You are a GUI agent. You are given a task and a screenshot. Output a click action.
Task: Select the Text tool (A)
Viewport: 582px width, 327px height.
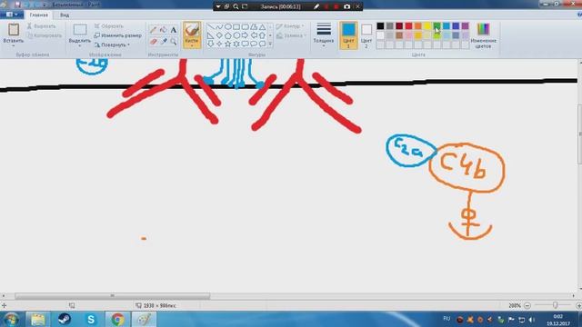pyautogui.click(x=174, y=30)
